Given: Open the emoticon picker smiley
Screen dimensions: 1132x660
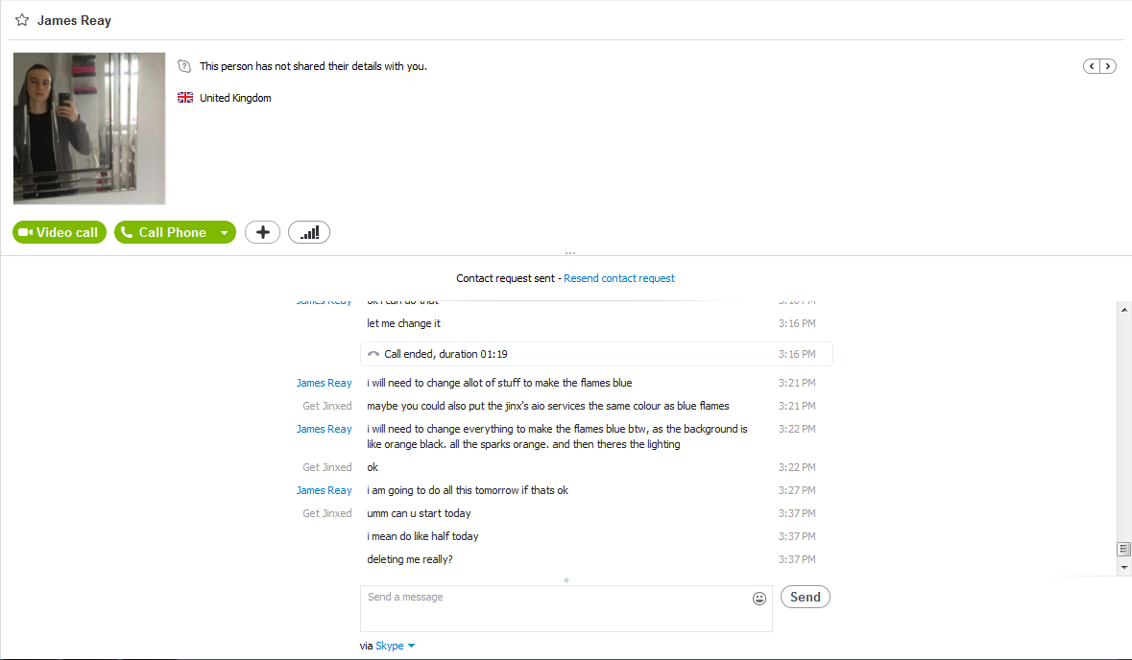Looking at the screenshot, I should pos(759,598).
